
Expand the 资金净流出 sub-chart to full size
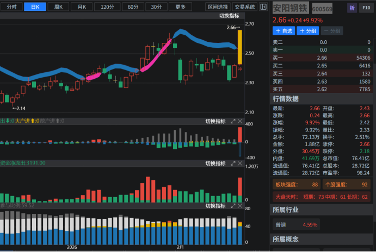(x=233, y=163)
